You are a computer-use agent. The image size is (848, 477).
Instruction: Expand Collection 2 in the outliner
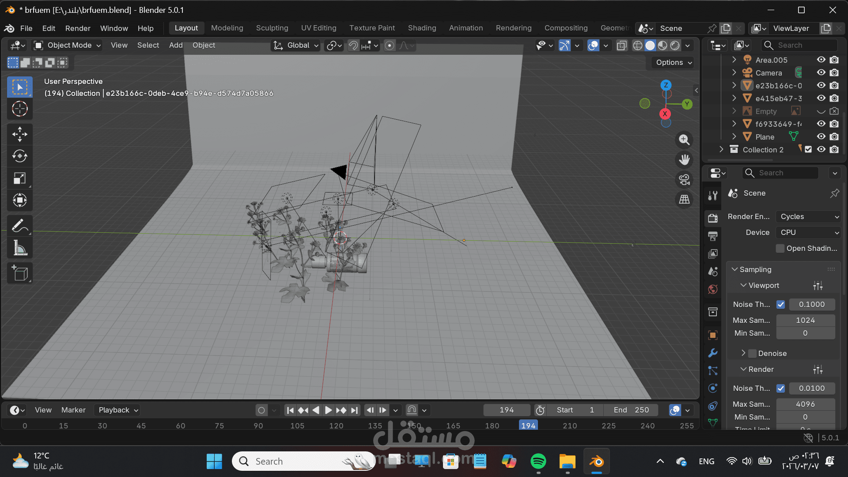(x=721, y=150)
